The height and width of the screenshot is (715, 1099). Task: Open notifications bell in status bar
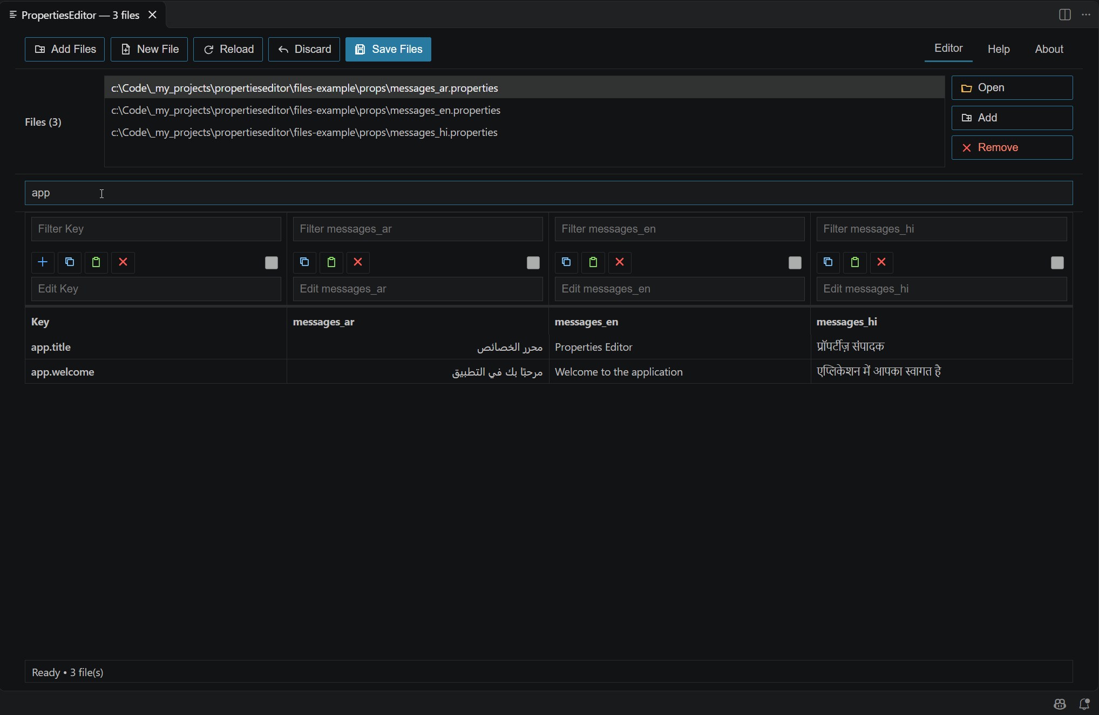(x=1084, y=704)
